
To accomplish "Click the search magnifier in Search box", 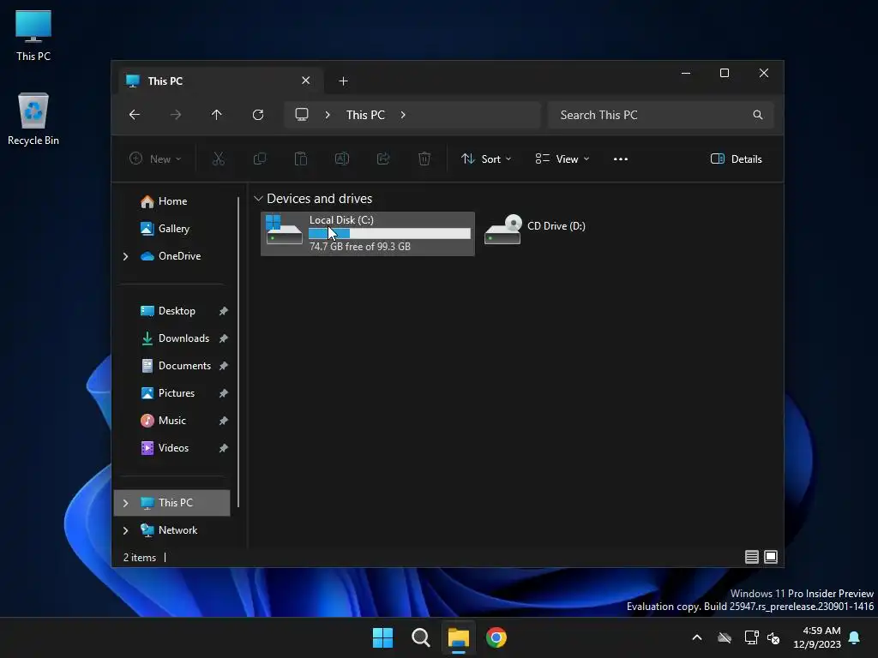I will pyautogui.click(x=758, y=115).
